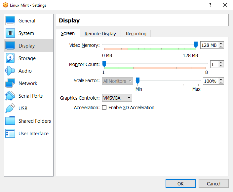Open the General settings icon
Viewport: 233px width, 192px height.
click(10, 20)
